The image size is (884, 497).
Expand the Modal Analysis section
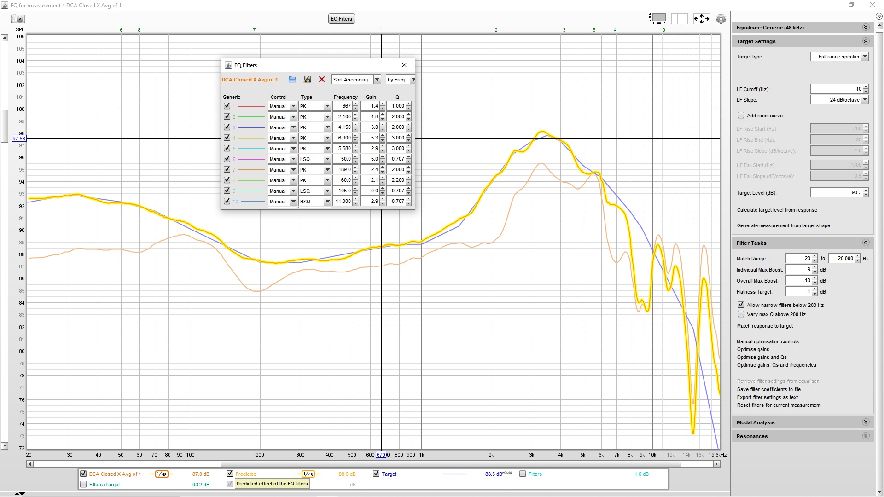coord(866,422)
